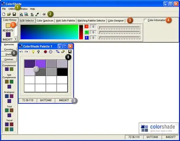Click the vertical black-to-red gradient strip
Screen dimensions: 180x141
tap(81, 32)
